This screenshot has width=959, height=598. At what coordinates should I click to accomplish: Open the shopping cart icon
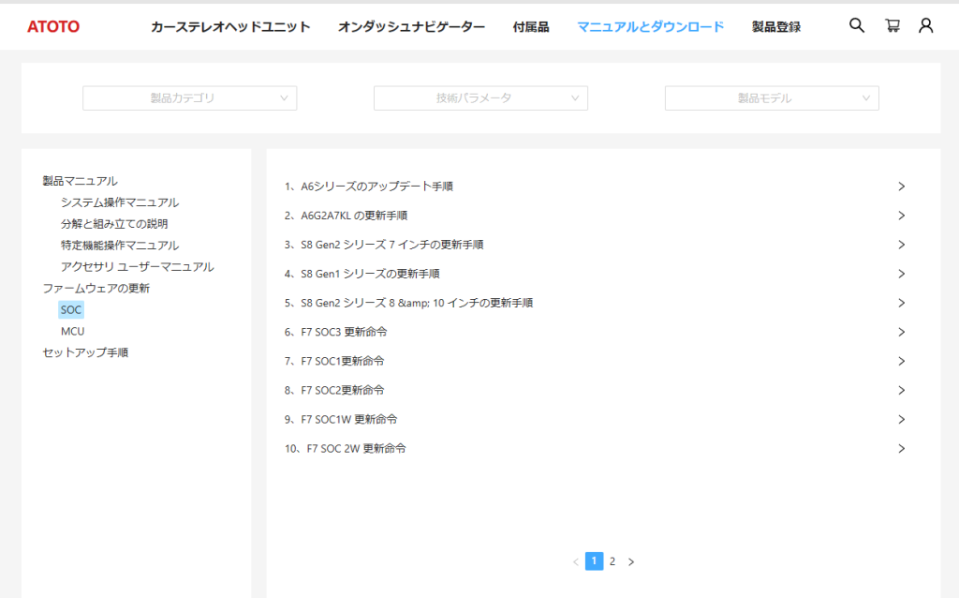[893, 25]
